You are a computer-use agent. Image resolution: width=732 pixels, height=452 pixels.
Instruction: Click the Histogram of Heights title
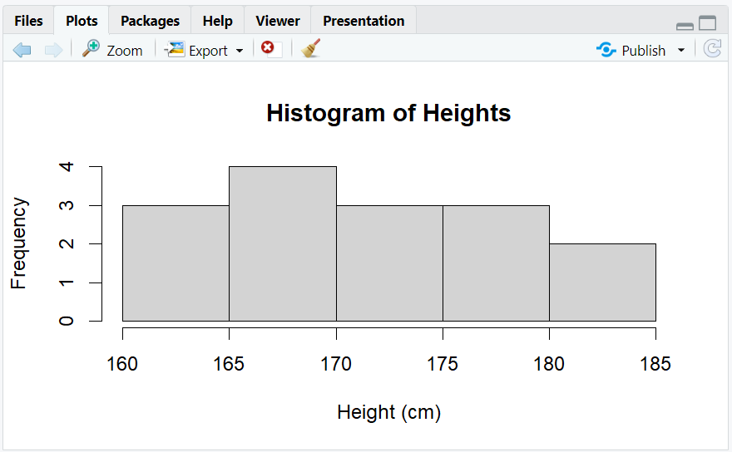click(x=388, y=113)
